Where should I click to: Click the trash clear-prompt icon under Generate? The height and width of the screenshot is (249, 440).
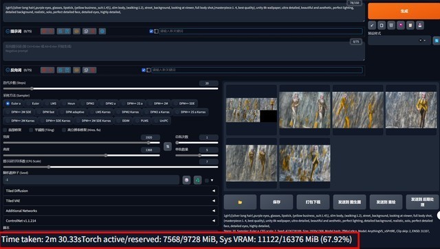click(x=391, y=25)
